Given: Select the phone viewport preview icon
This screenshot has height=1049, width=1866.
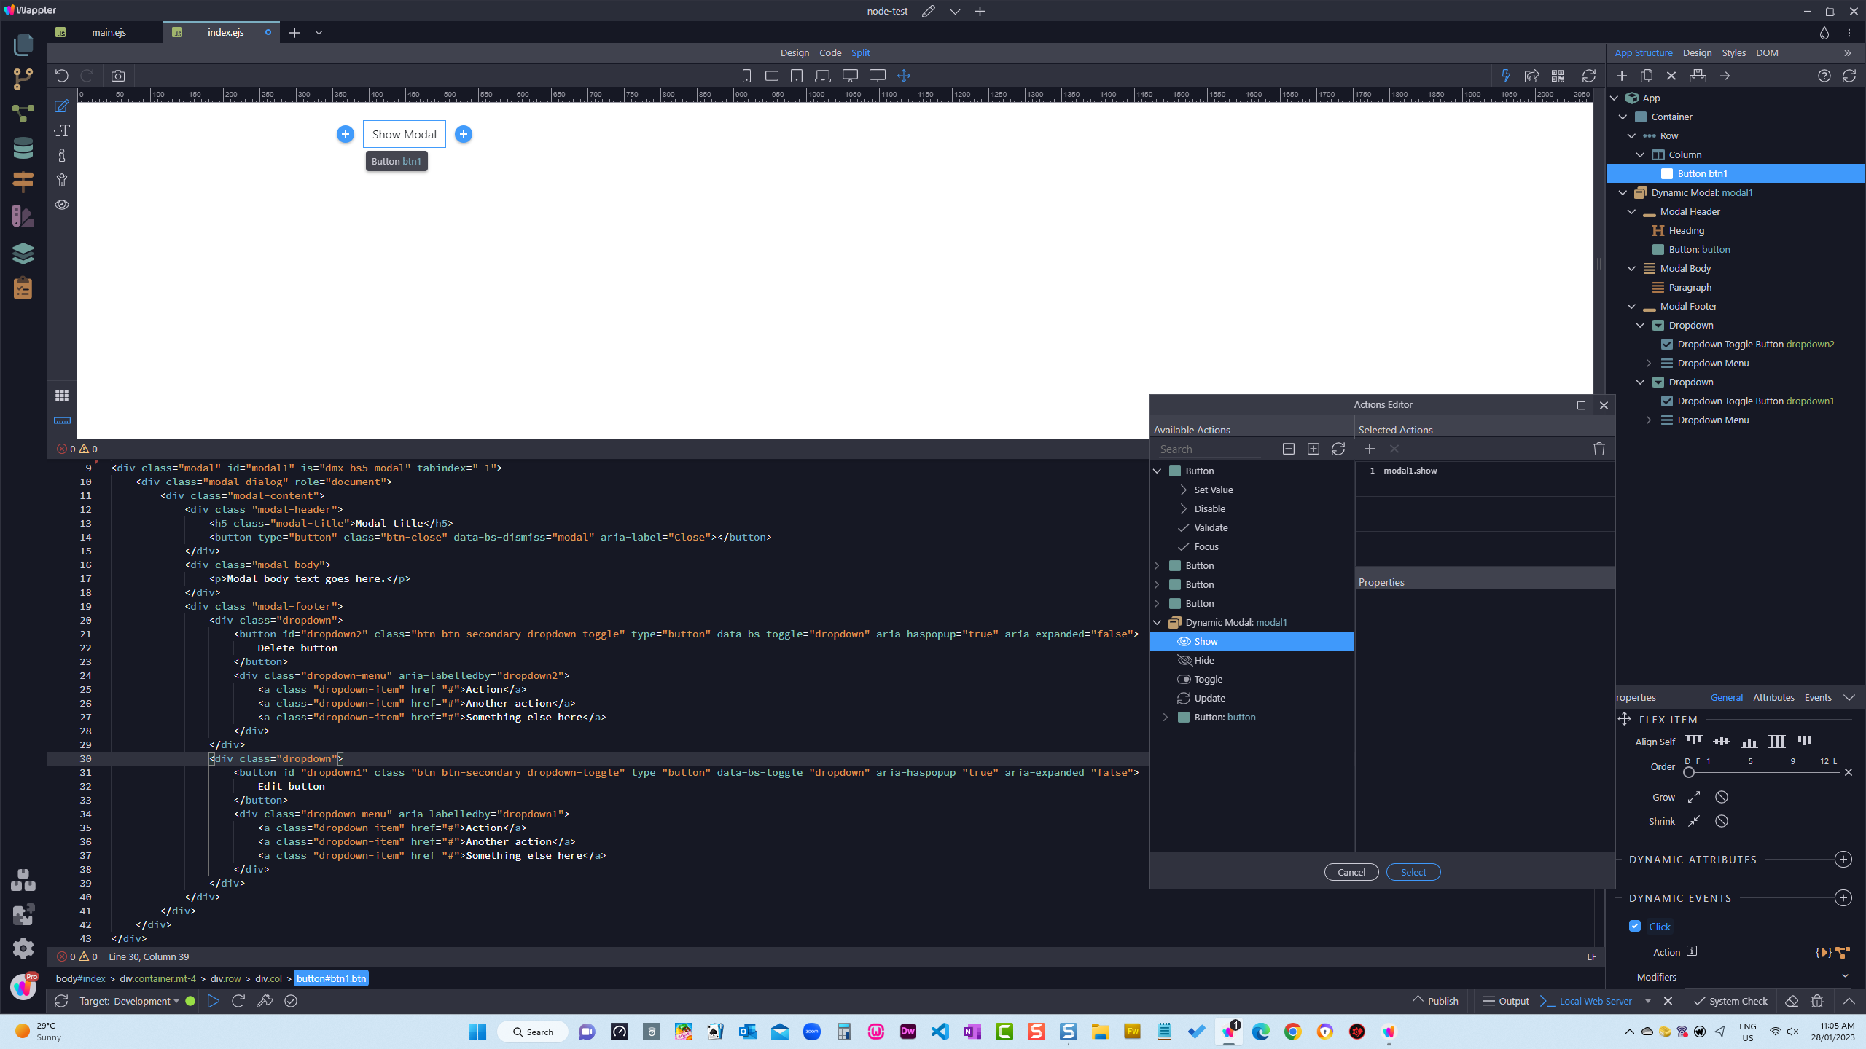Looking at the screenshot, I should pos(746,76).
